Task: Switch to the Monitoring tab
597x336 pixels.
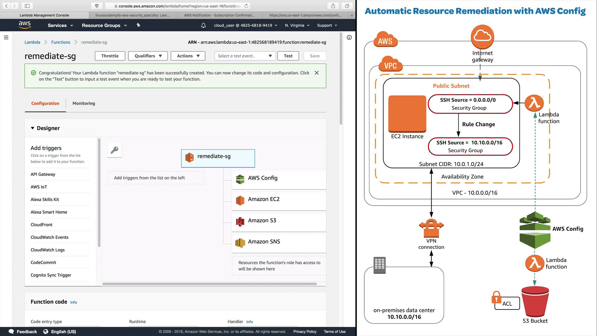Action: pyautogui.click(x=84, y=103)
